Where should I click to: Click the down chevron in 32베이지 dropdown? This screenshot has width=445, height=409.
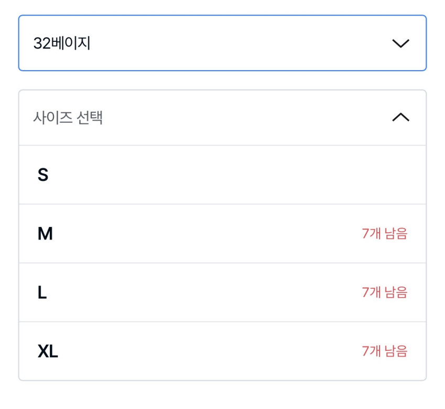tap(400, 43)
